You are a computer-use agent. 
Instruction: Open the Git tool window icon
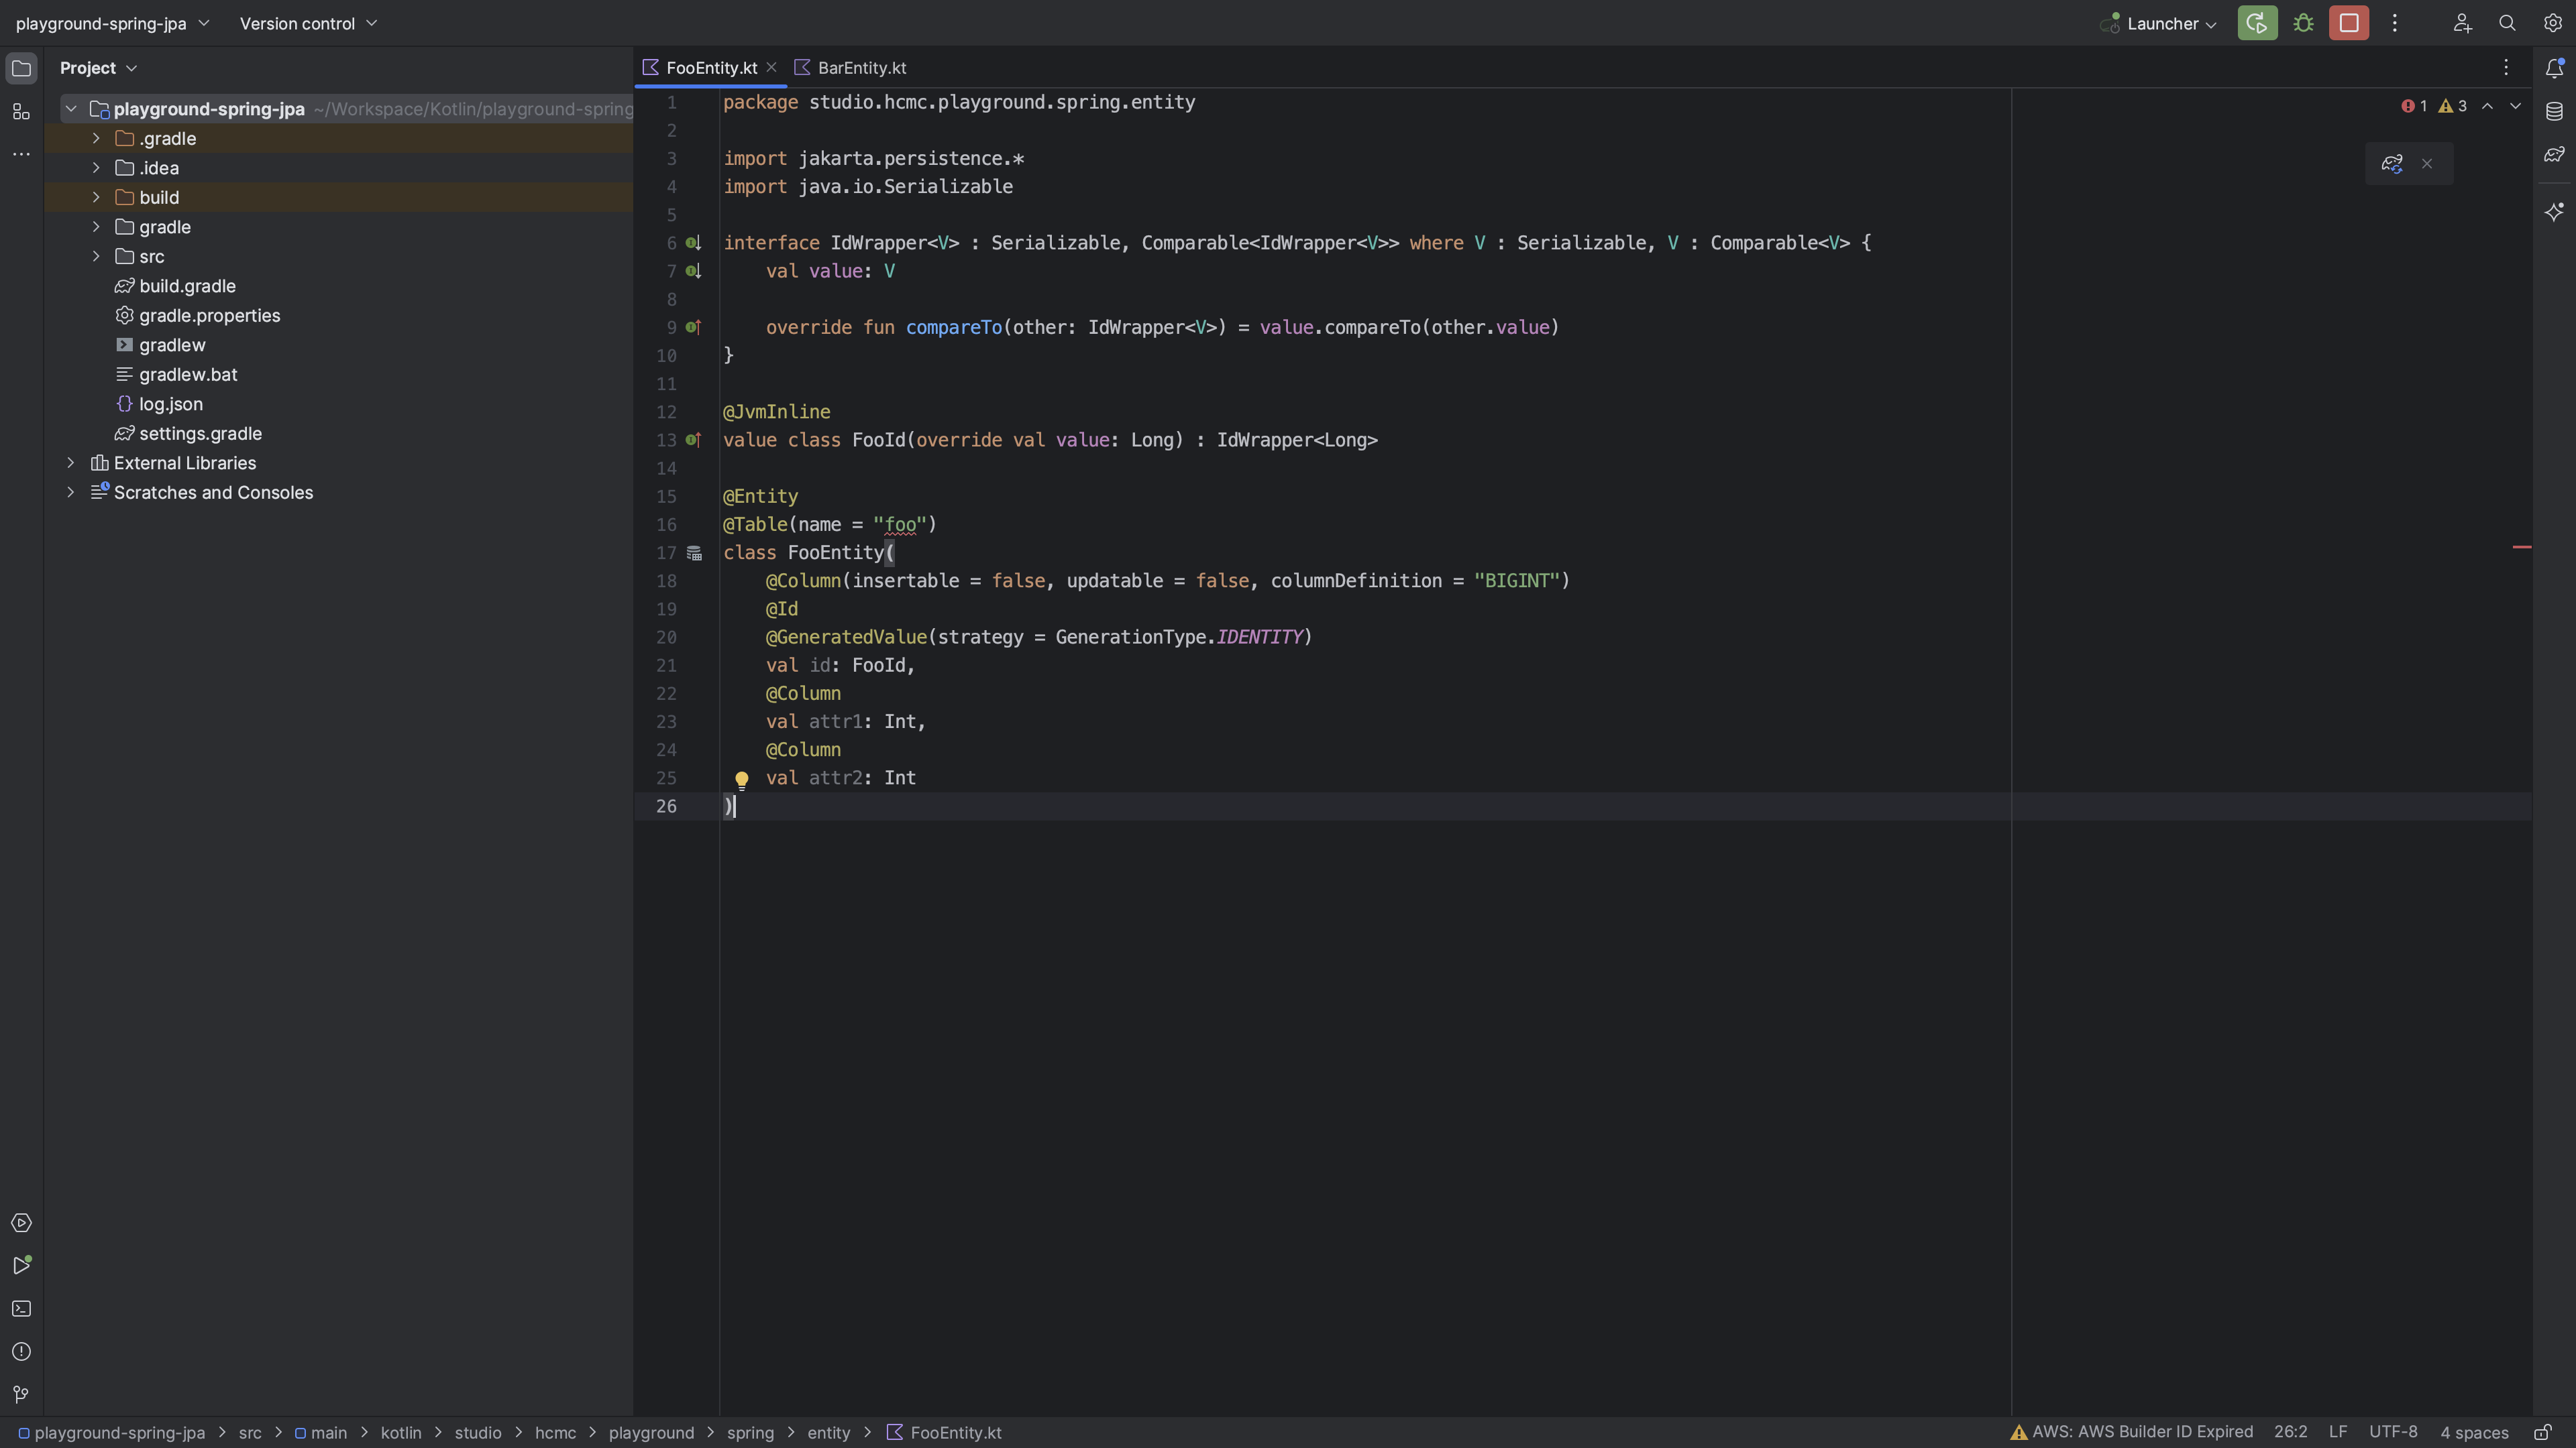pos(21,1394)
